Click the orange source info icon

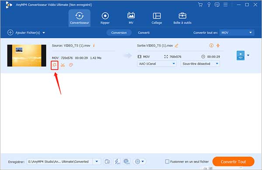click(94, 45)
